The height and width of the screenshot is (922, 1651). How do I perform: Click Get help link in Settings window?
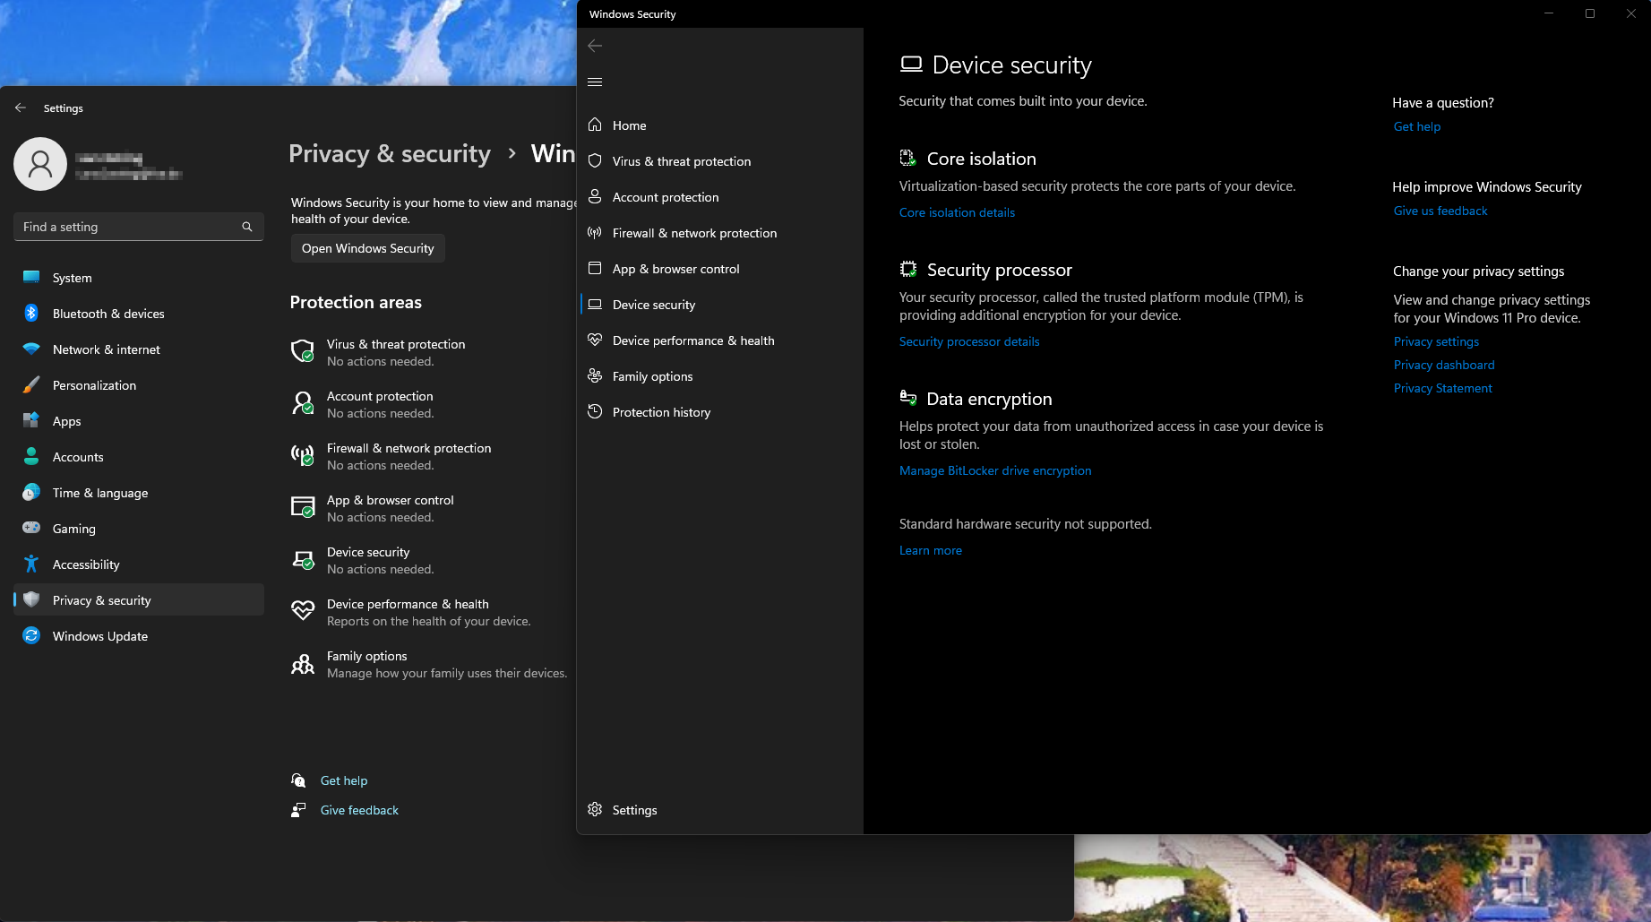click(344, 780)
